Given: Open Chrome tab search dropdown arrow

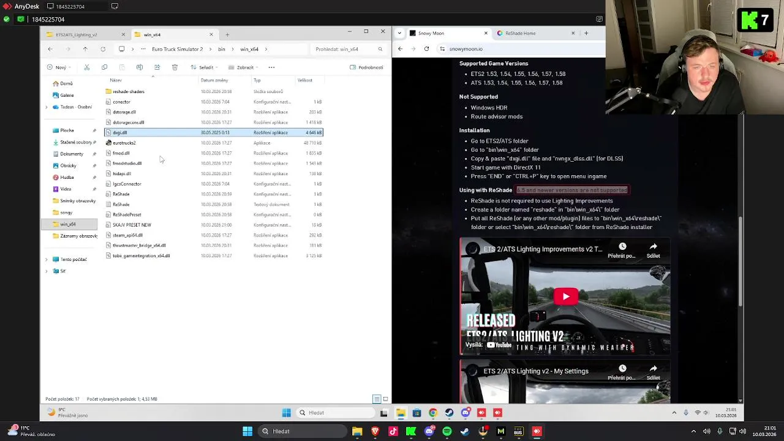Looking at the screenshot, I should tap(399, 33).
